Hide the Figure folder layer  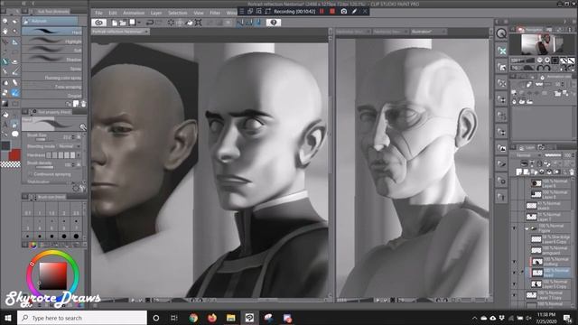tap(514, 228)
